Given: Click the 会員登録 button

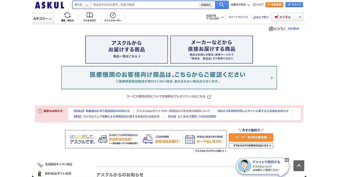Looking at the screenshot, I should [x=274, y=5].
